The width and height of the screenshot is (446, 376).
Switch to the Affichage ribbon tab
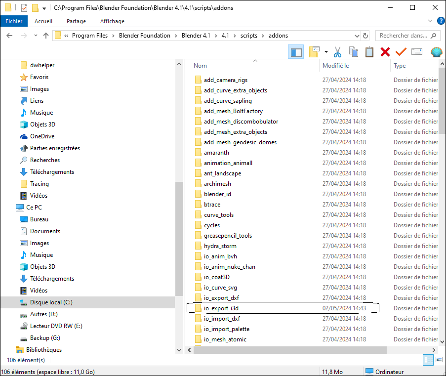tap(112, 21)
